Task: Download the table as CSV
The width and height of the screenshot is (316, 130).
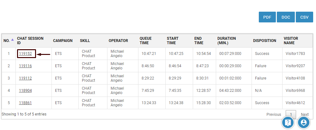Action: point(304,17)
